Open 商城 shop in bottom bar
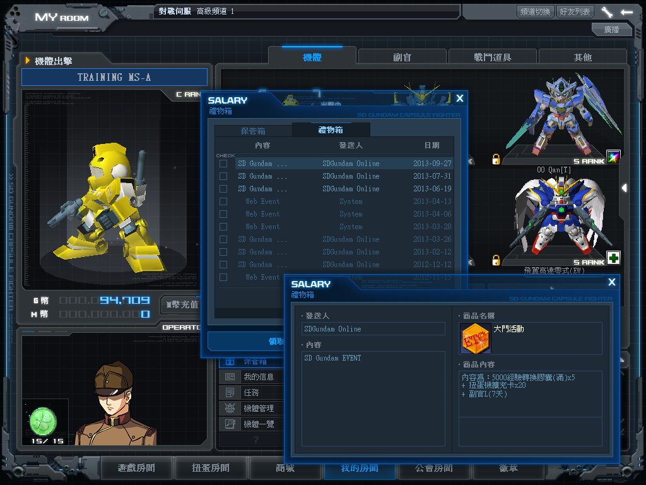 (x=285, y=468)
